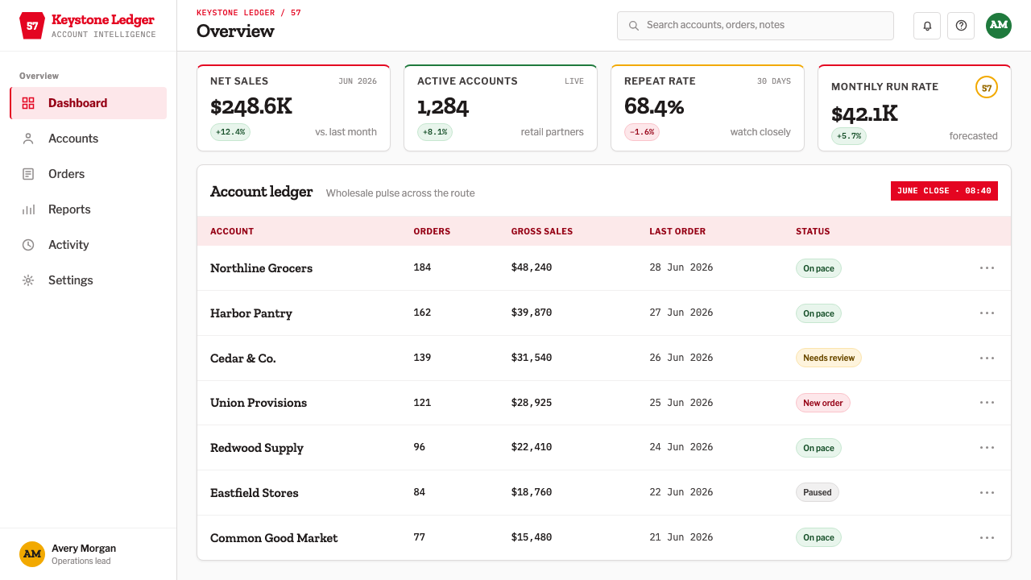Click the 28 Jun 2026 last order date

click(x=681, y=267)
